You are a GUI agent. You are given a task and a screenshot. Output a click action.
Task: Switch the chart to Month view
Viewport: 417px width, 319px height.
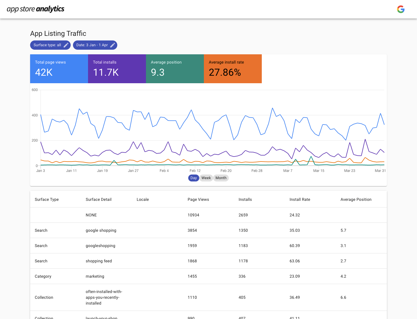point(221,178)
